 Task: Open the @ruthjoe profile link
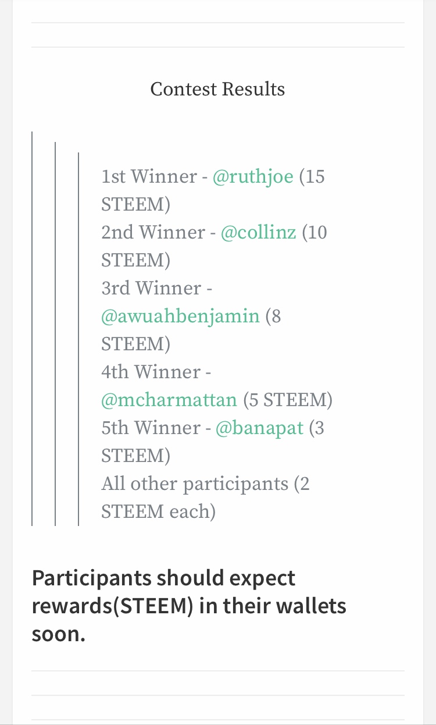pos(253,176)
